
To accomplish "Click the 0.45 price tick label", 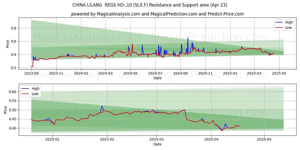I will click(13, 119).
